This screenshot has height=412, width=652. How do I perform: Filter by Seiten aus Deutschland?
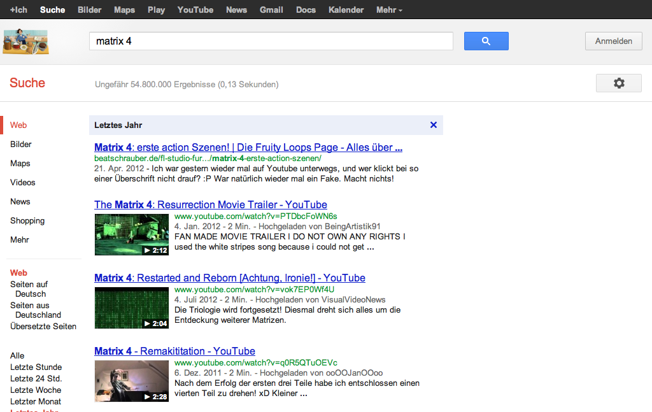[x=36, y=310]
